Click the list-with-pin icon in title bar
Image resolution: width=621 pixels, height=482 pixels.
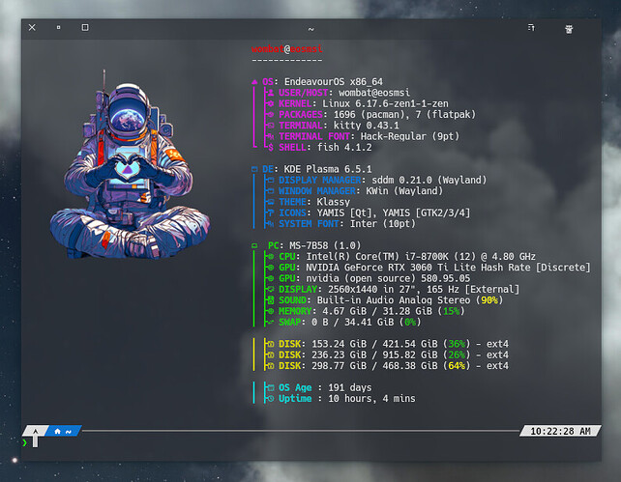pyautogui.click(x=531, y=27)
